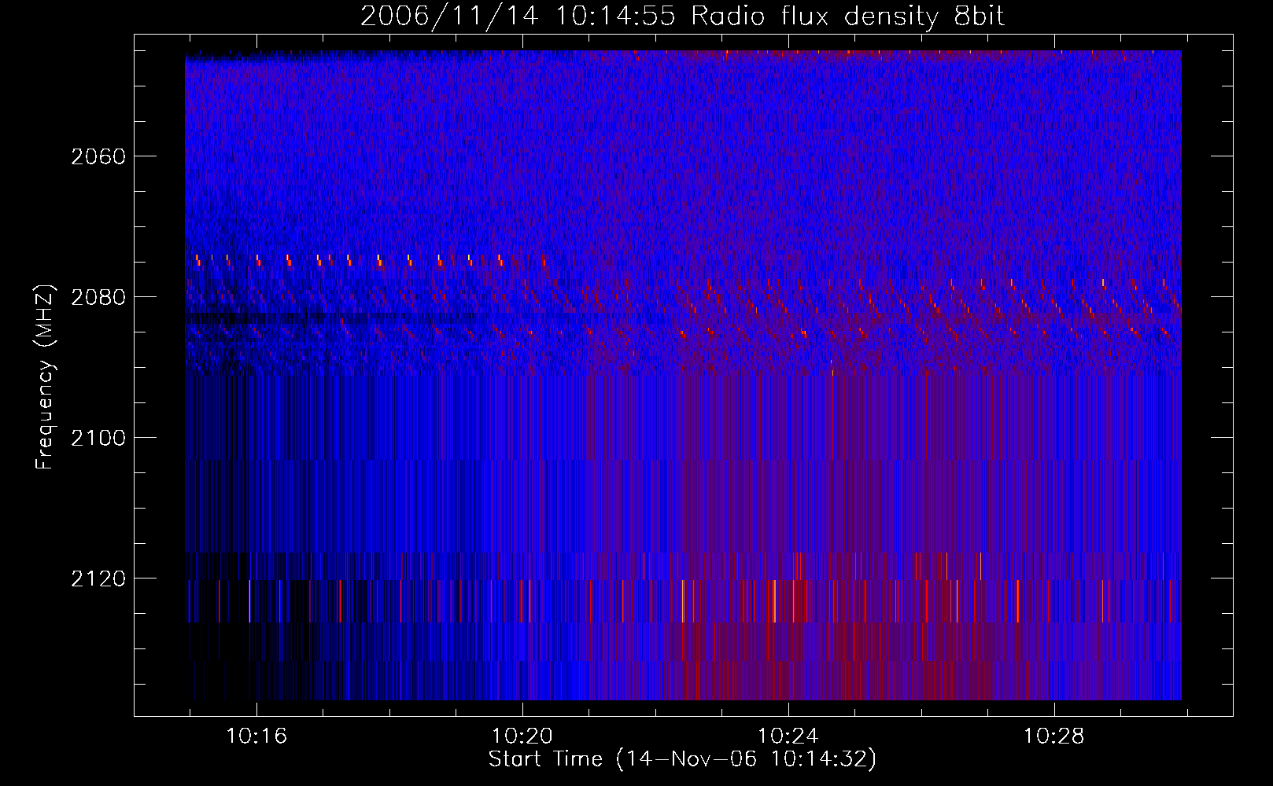The image size is (1273, 786).
Task: Click the 10:28 time tick label
Action: click(1053, 736)
